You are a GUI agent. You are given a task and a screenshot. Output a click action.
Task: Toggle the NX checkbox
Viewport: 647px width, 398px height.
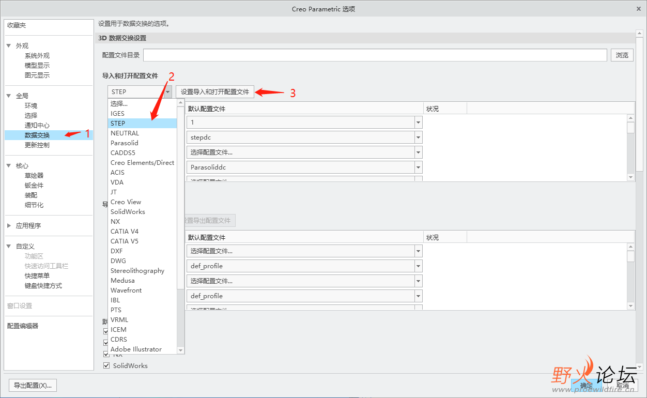(106, 354)
